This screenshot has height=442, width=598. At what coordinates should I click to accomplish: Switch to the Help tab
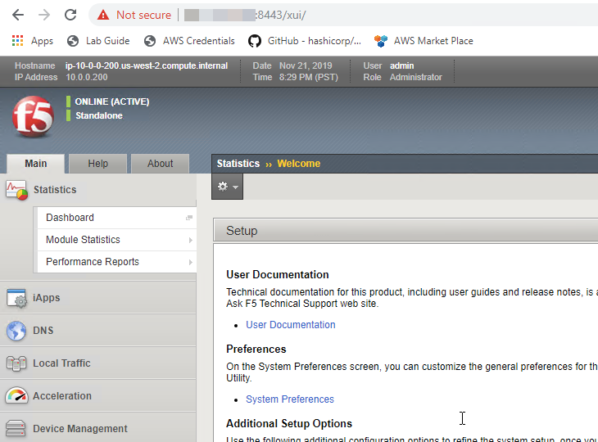coord(98,164)
